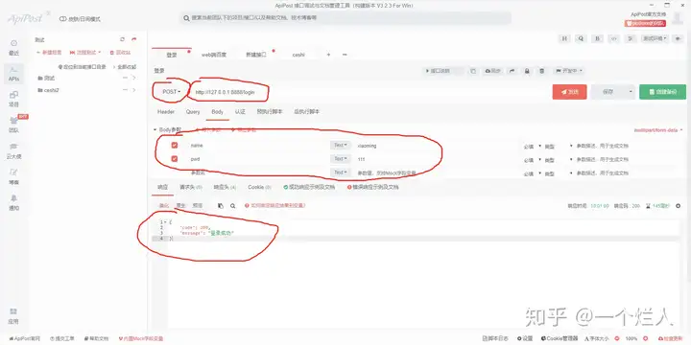
Task: Click the code brackets icon in top-right toolbar
Action: 613,38
